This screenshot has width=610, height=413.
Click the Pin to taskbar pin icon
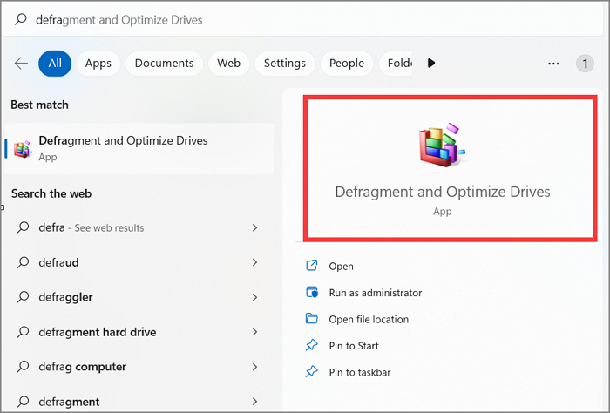pos(312,372)
